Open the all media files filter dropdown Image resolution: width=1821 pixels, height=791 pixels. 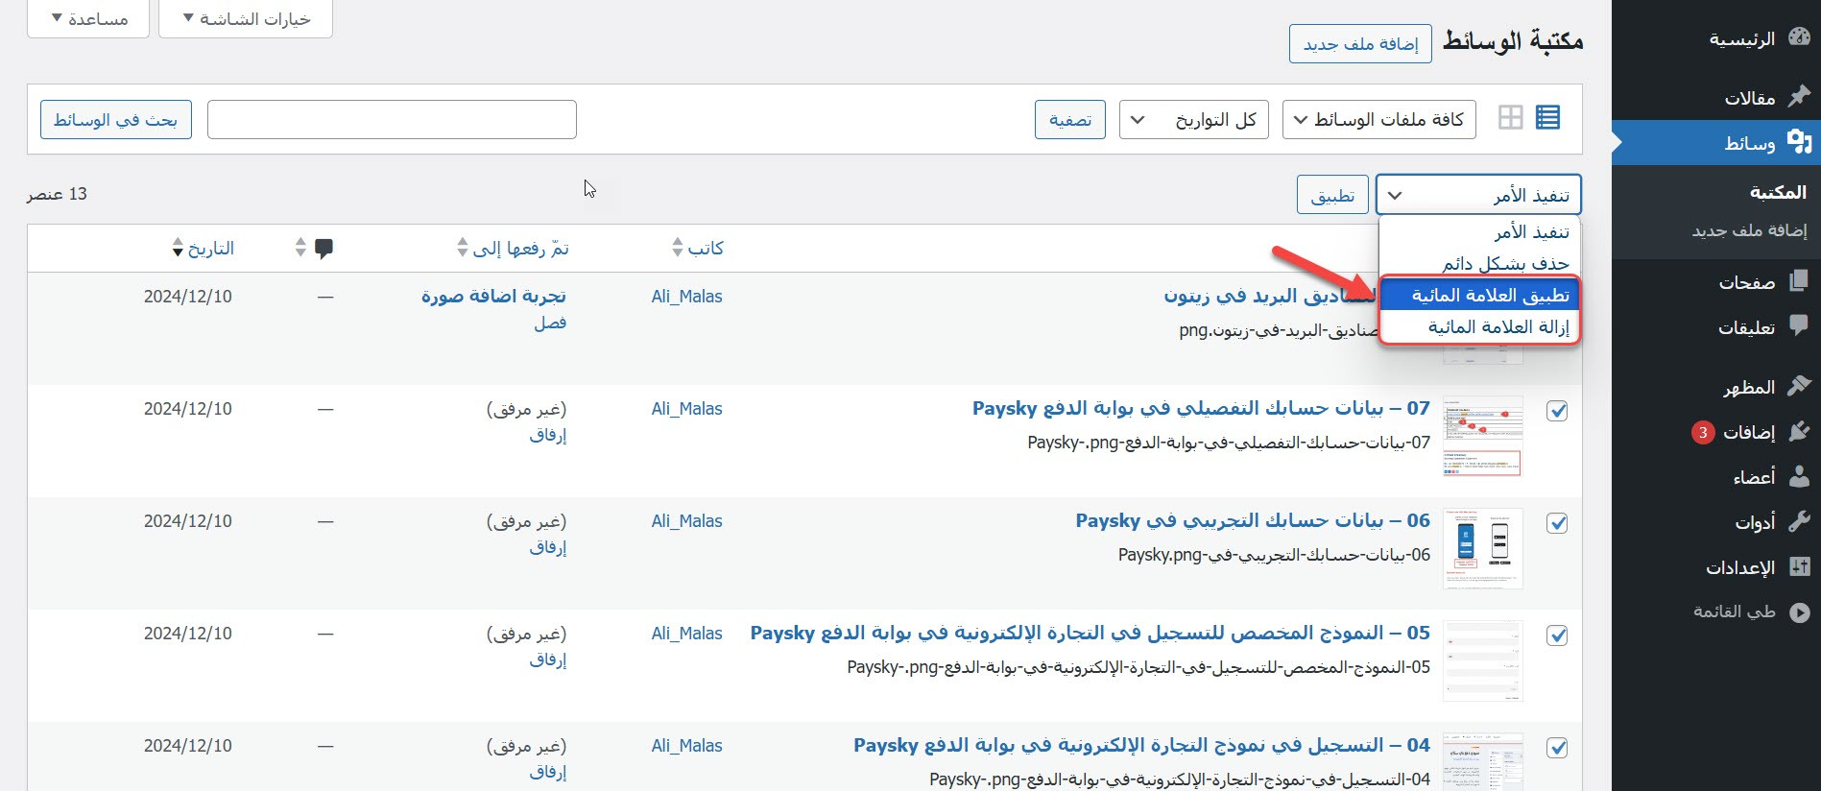pos(1378,120)
